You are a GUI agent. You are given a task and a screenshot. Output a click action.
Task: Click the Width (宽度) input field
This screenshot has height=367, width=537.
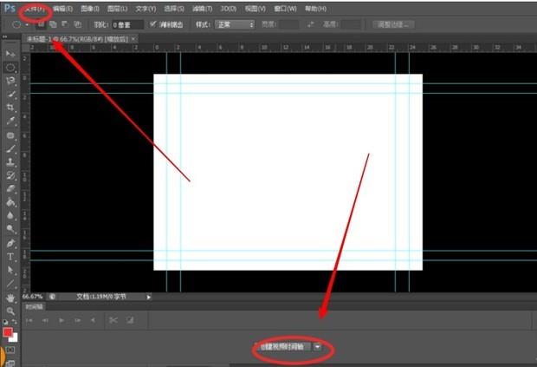point(288,24)
